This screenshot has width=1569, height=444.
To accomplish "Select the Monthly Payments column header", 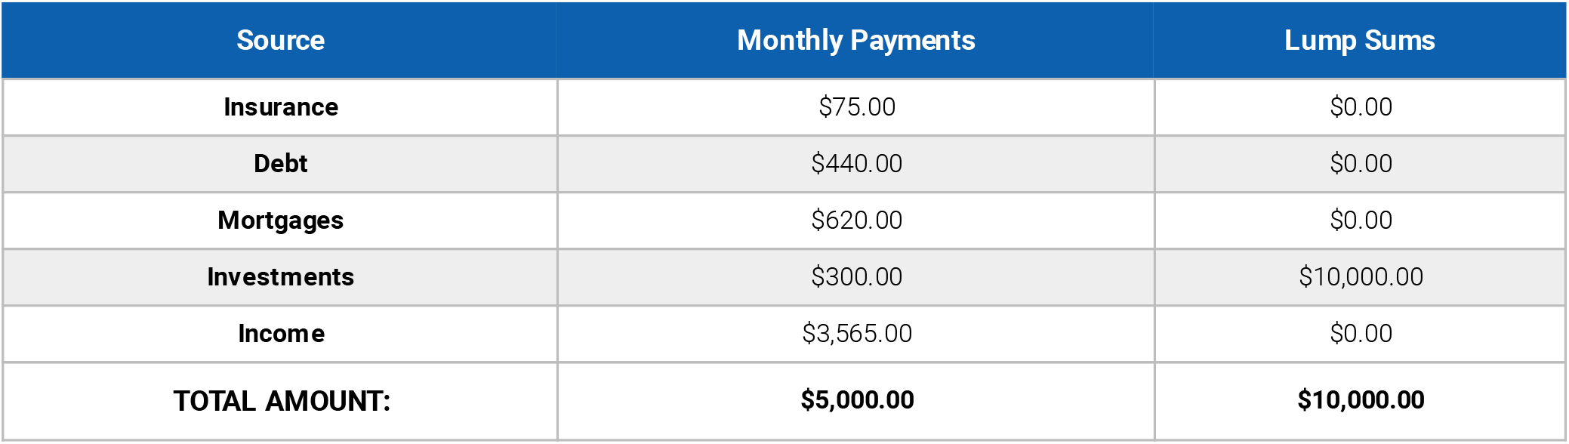I will coord(855,40).
